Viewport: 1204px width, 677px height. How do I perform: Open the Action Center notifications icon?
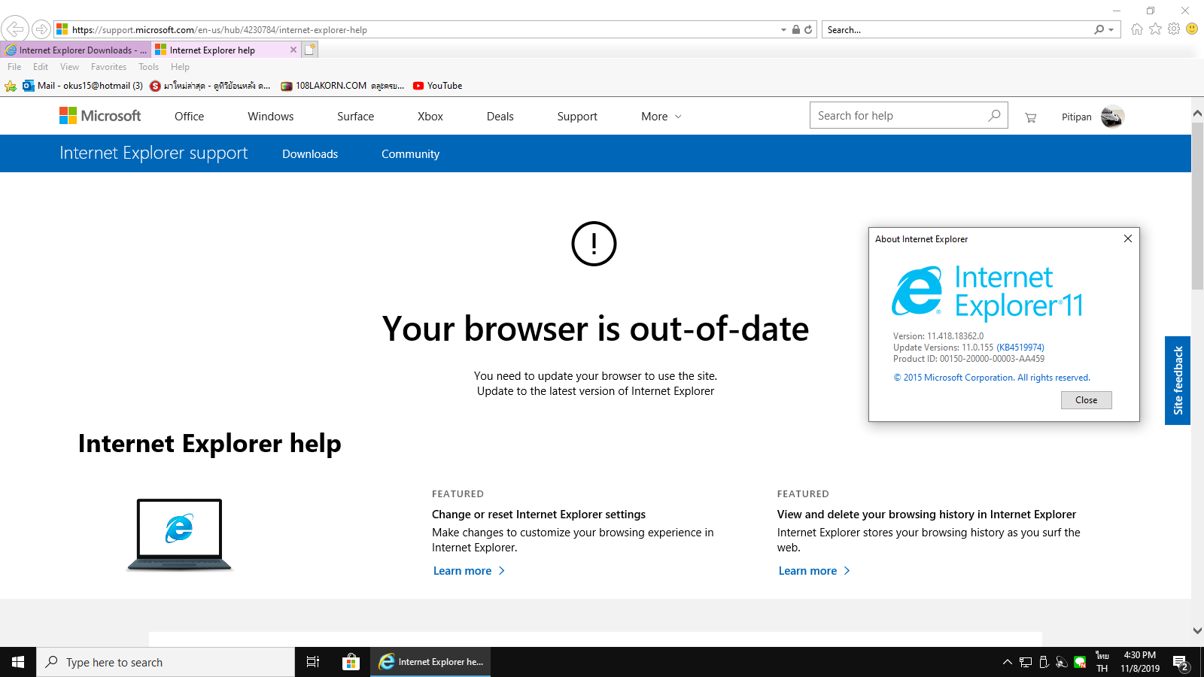1181,663
